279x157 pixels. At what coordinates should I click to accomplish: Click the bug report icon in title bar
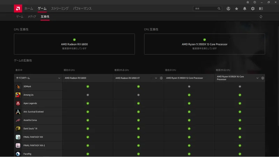(x=248, y=2)
